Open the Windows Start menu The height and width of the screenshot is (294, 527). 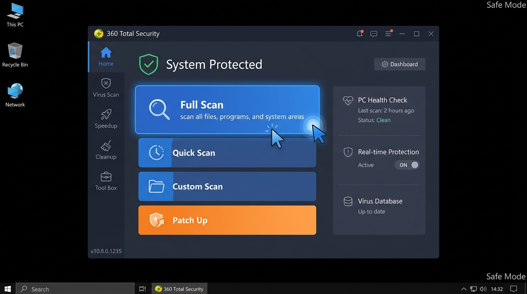coord(7,289)
